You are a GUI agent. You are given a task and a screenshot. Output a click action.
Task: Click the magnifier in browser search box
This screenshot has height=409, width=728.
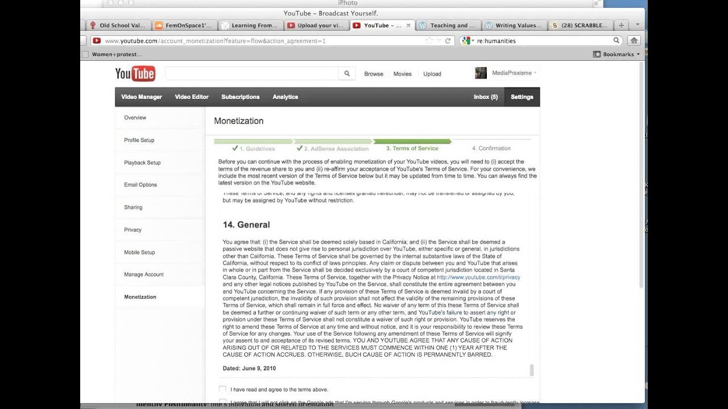tap(616, 40)
